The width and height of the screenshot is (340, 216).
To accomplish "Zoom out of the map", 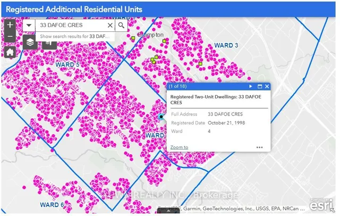I will (10, 37).
